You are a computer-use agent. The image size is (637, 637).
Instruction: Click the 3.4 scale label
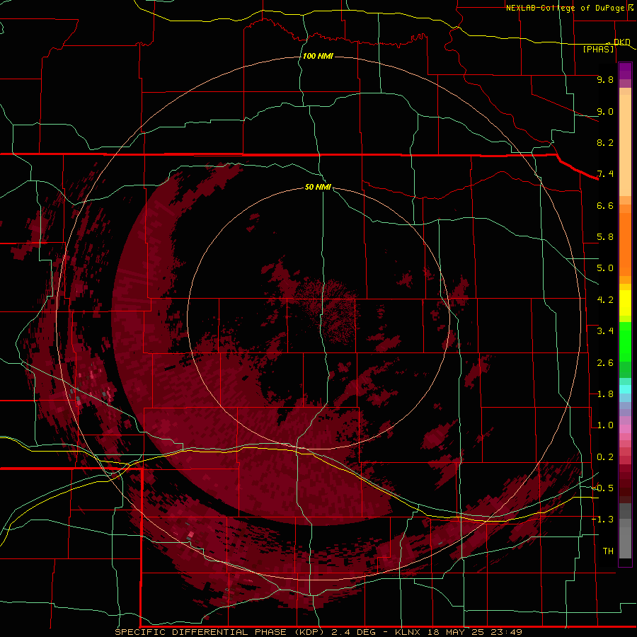point(605,331)
